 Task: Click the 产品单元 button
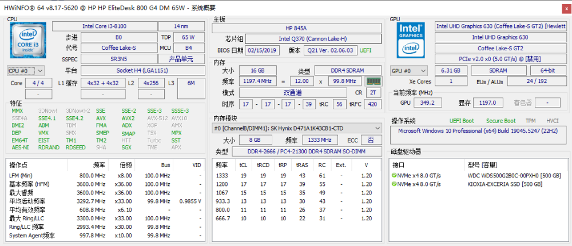[x=181, y=59]
